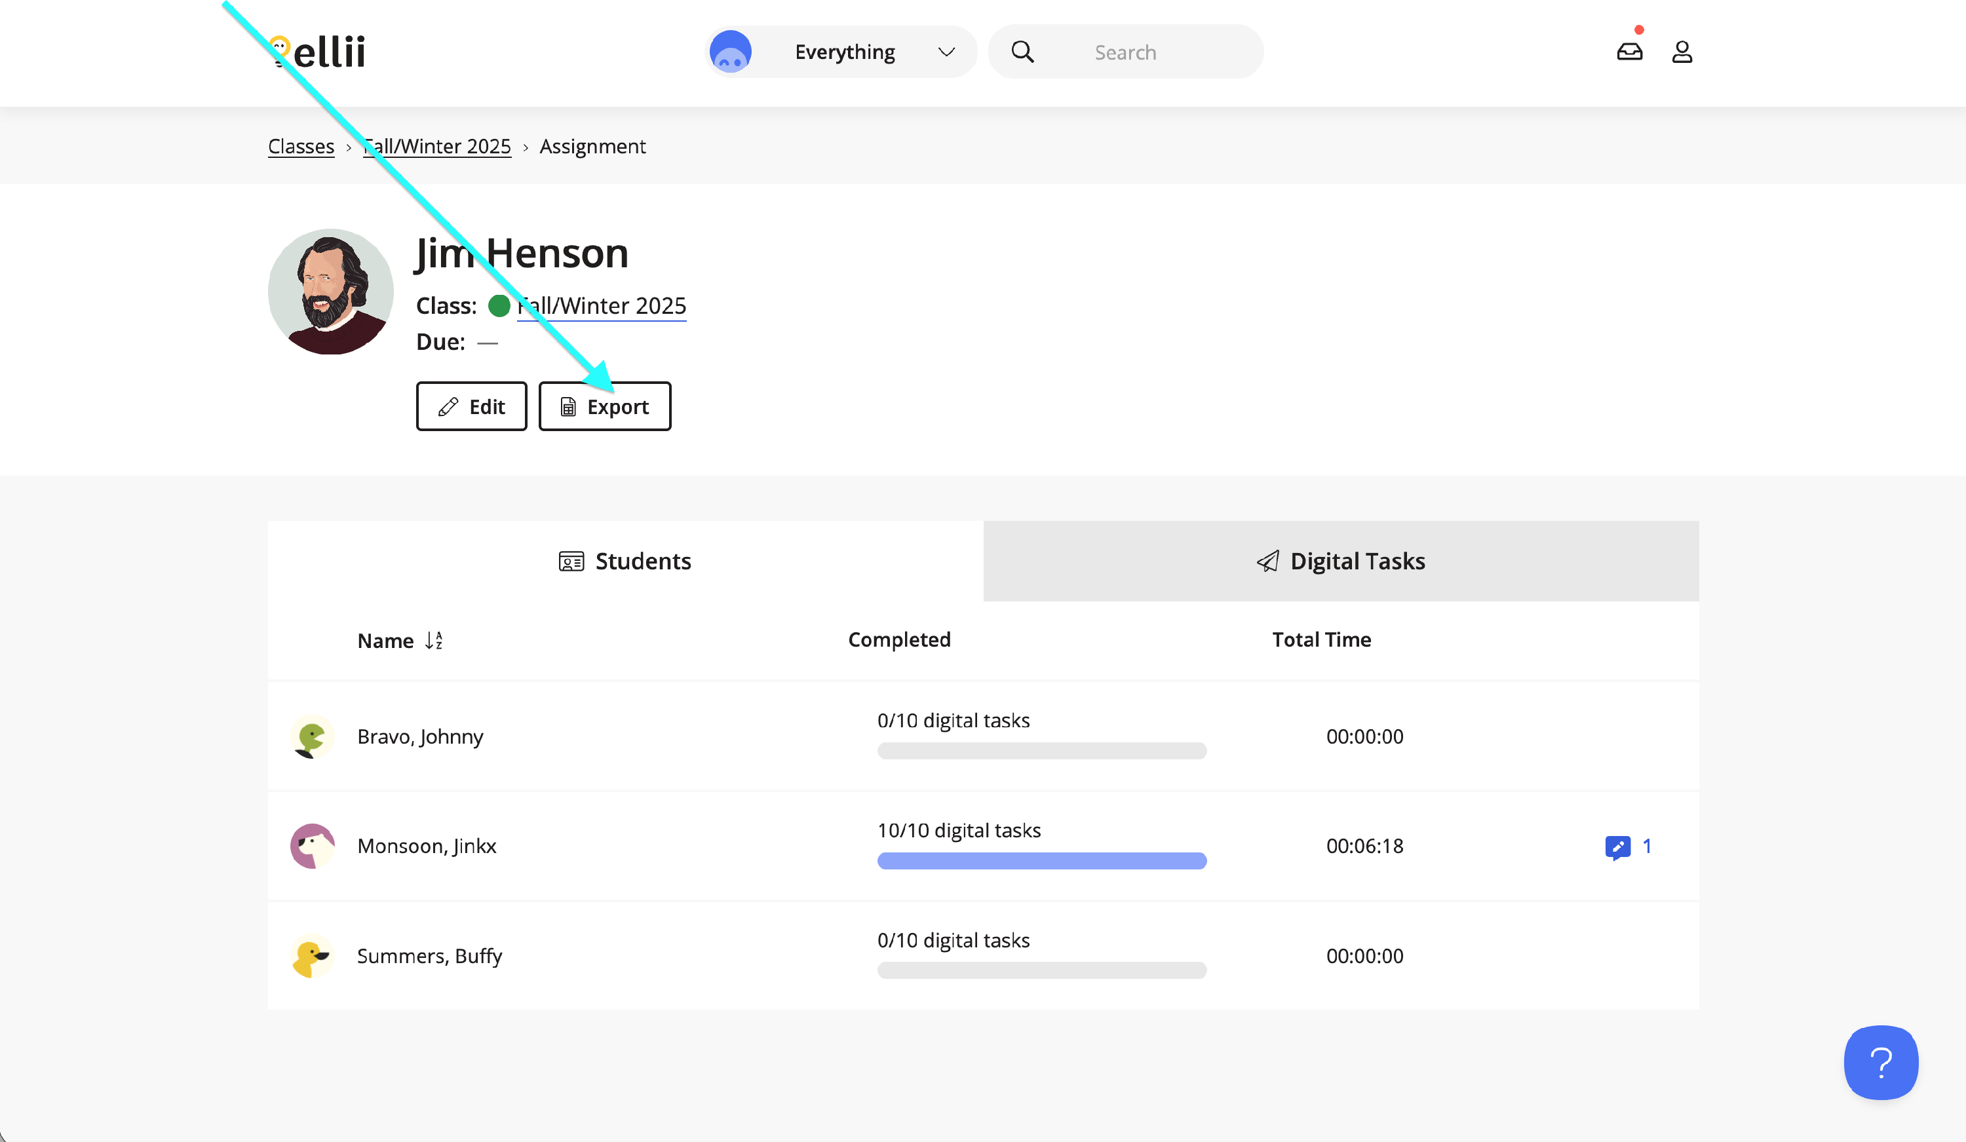Click the blue help question button
1966x1142 pixels.
point(1880,1061)
